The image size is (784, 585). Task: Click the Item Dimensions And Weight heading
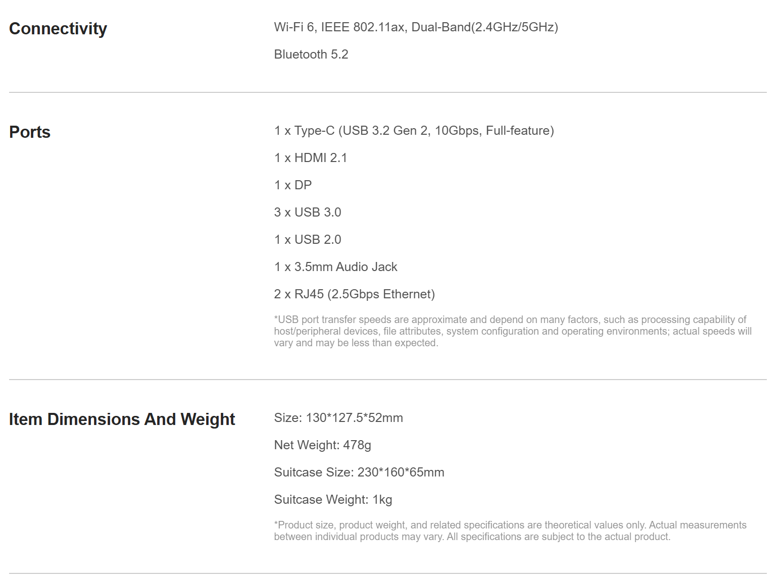coord(122,419)
